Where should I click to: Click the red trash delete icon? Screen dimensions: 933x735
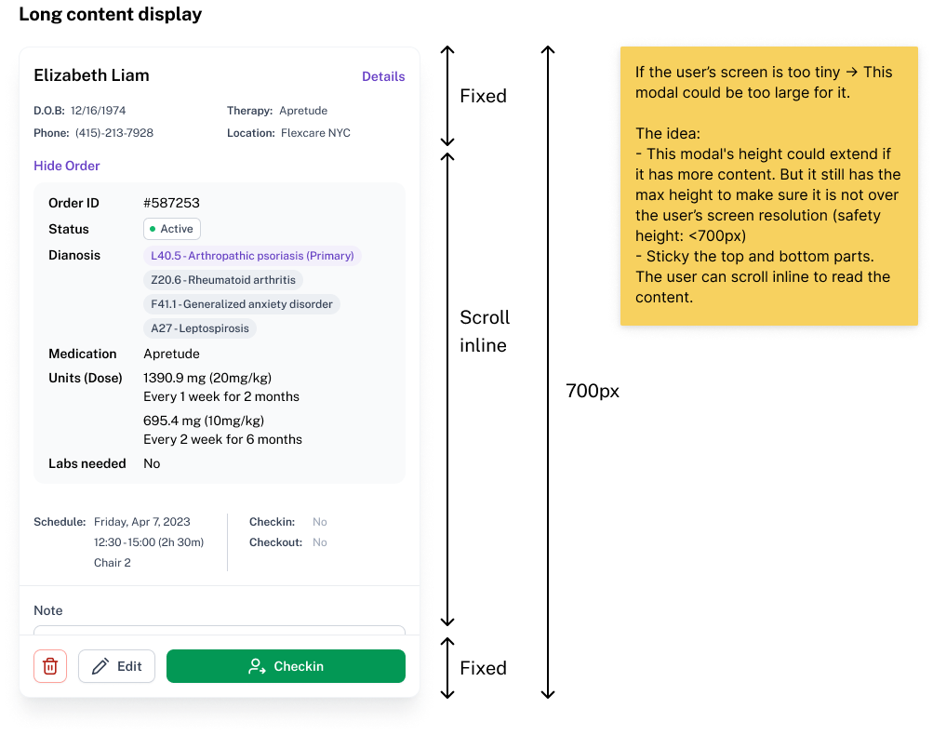pos(50,666)
